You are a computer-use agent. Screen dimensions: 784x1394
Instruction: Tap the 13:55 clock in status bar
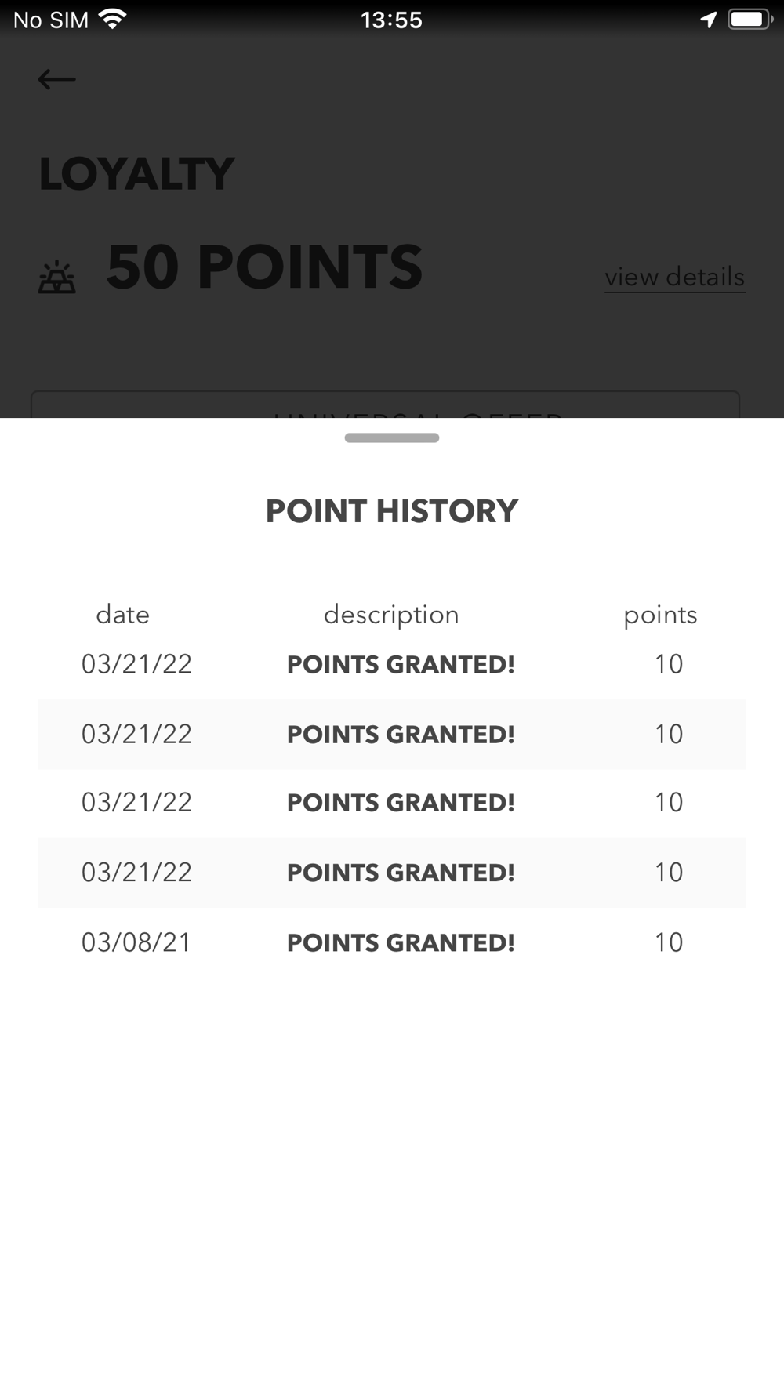391,20
